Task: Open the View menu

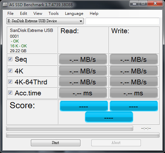Action: (38, 14)
